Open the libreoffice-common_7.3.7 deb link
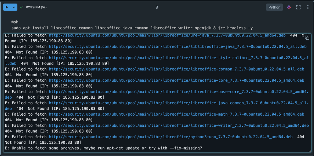The width and height of the screenshot is (314, 156). (176, 69)
